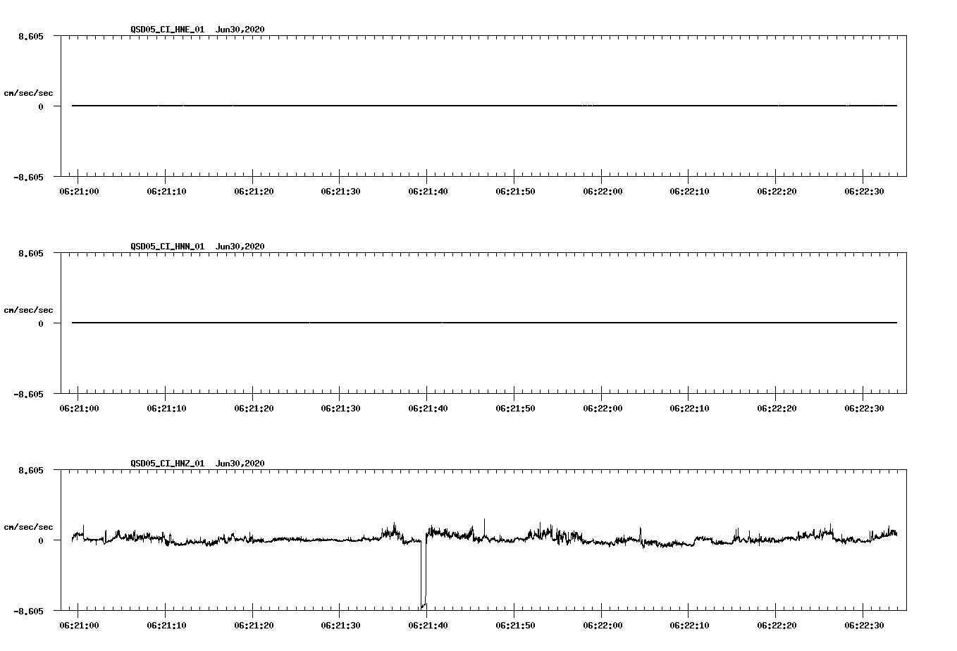
Task: Click the cm/sec/sec unit label on HNZ chart
Action: tap(28, 527)
